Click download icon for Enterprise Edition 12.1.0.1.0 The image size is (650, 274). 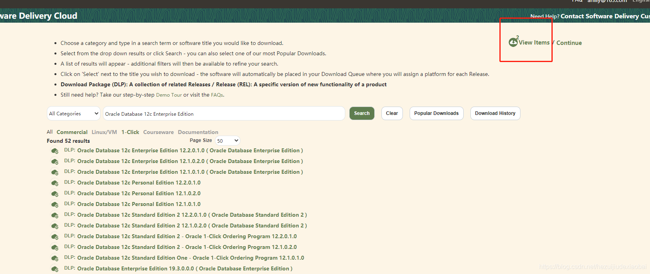pyautogui.click(x=55, y=172)
